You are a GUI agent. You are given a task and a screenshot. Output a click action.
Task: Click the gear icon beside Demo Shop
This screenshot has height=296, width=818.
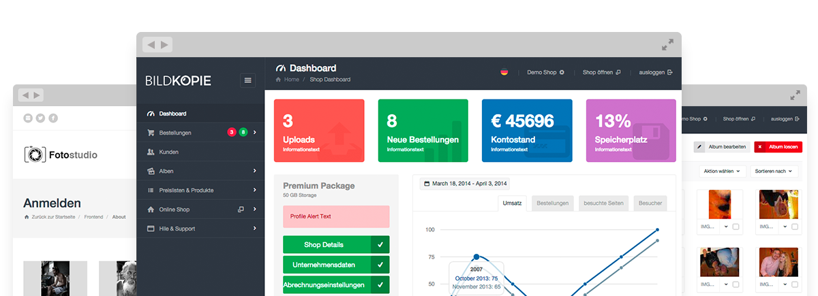pyautogui.click(x=562, y=72)
